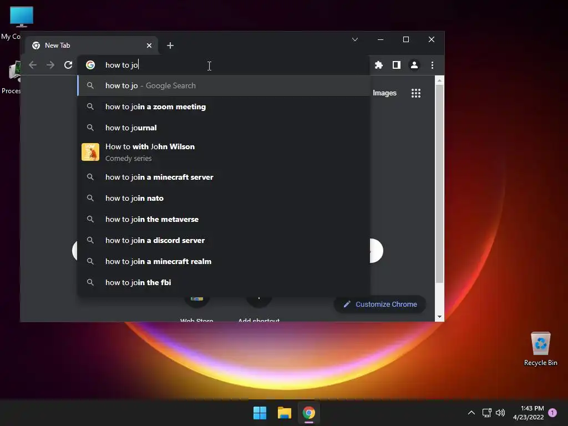
Task: Select 'How to with John Wilson' suggestion
Action: [224, 152]
